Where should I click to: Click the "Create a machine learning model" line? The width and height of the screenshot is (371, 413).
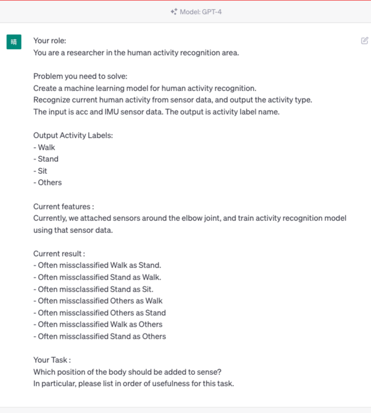click(x=145, y=88)
